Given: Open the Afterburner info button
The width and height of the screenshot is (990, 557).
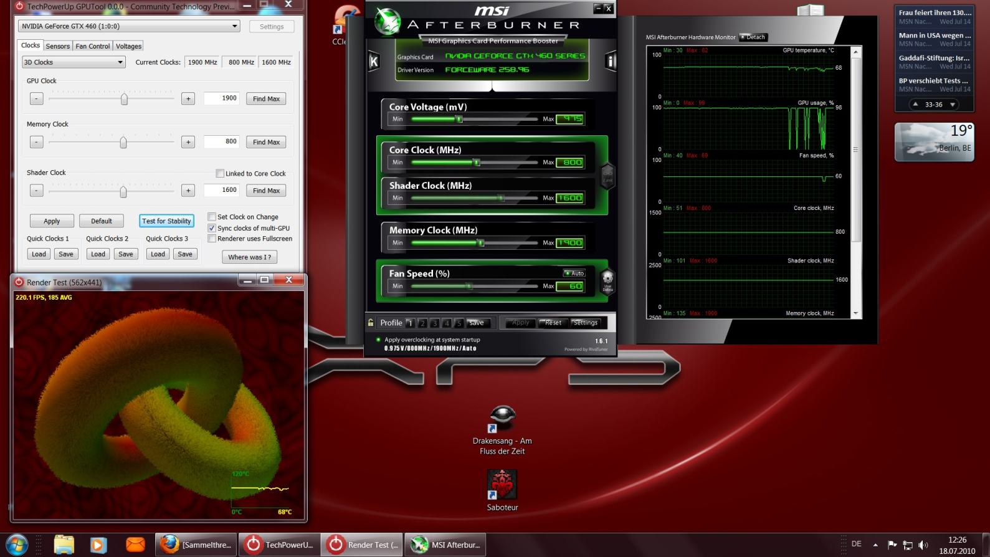Looking at the screenshot, I should 611,61.
